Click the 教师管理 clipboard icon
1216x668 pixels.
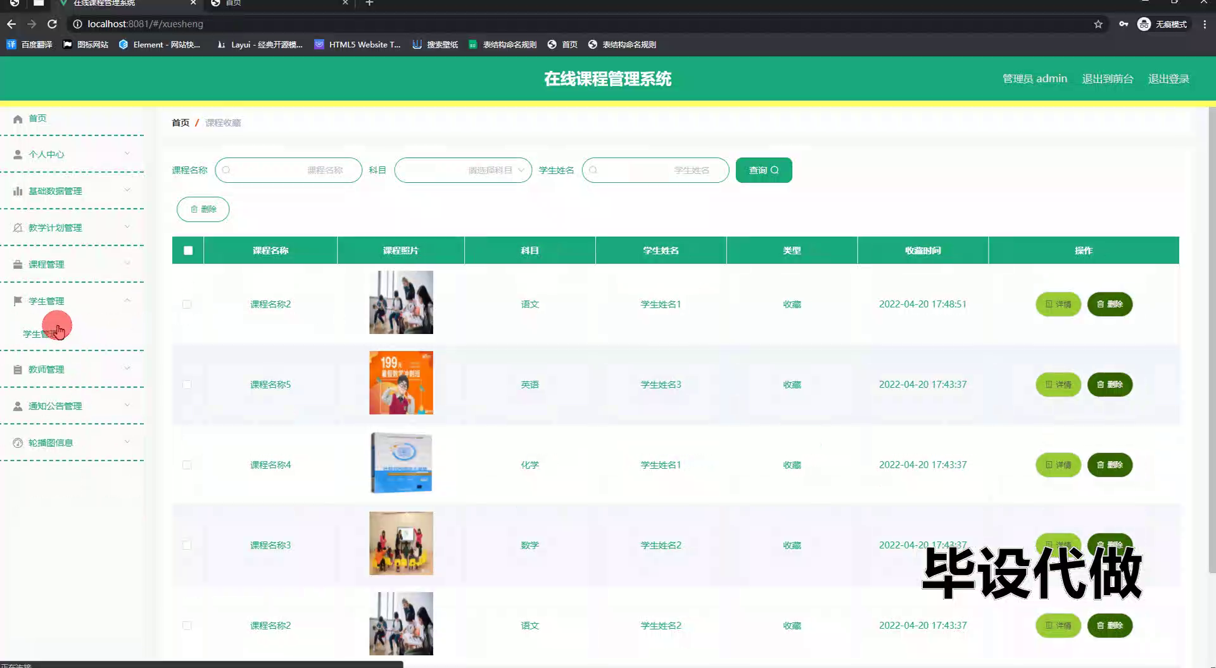(18, 369)
